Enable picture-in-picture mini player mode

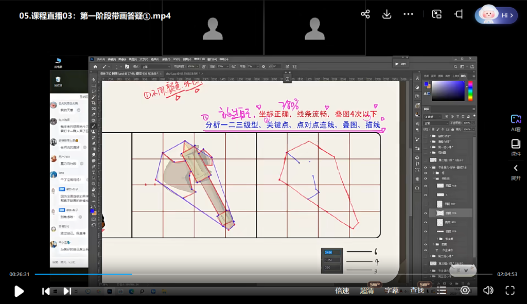point(436,14)
